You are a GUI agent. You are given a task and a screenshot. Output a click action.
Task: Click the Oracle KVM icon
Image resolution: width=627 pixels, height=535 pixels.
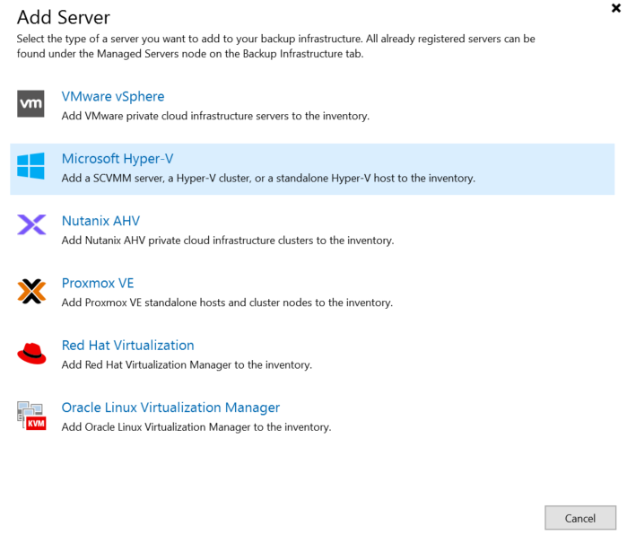(x=31, y=416)
